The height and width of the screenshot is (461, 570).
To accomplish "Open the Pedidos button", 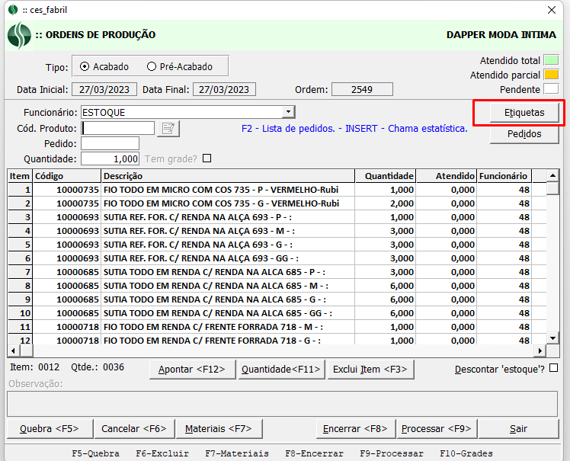I will click(524, 134).
